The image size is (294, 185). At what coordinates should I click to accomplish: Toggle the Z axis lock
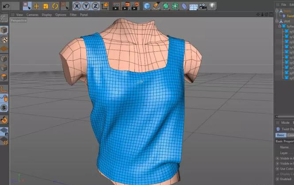coord(95,6)
